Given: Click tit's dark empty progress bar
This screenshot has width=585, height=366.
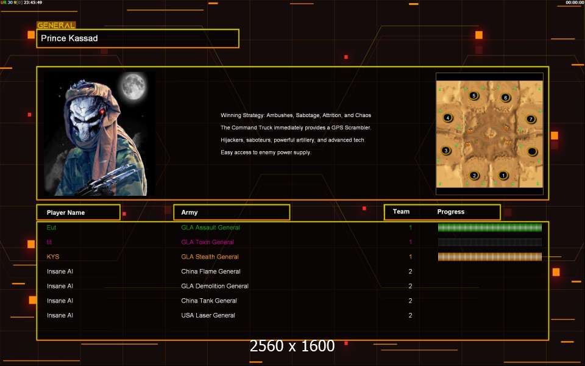Looking at the screenshot, I should (489, 242).
